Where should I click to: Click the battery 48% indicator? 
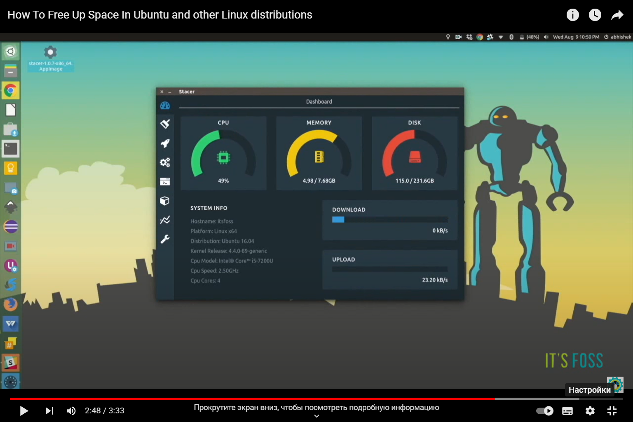(529, 37)
